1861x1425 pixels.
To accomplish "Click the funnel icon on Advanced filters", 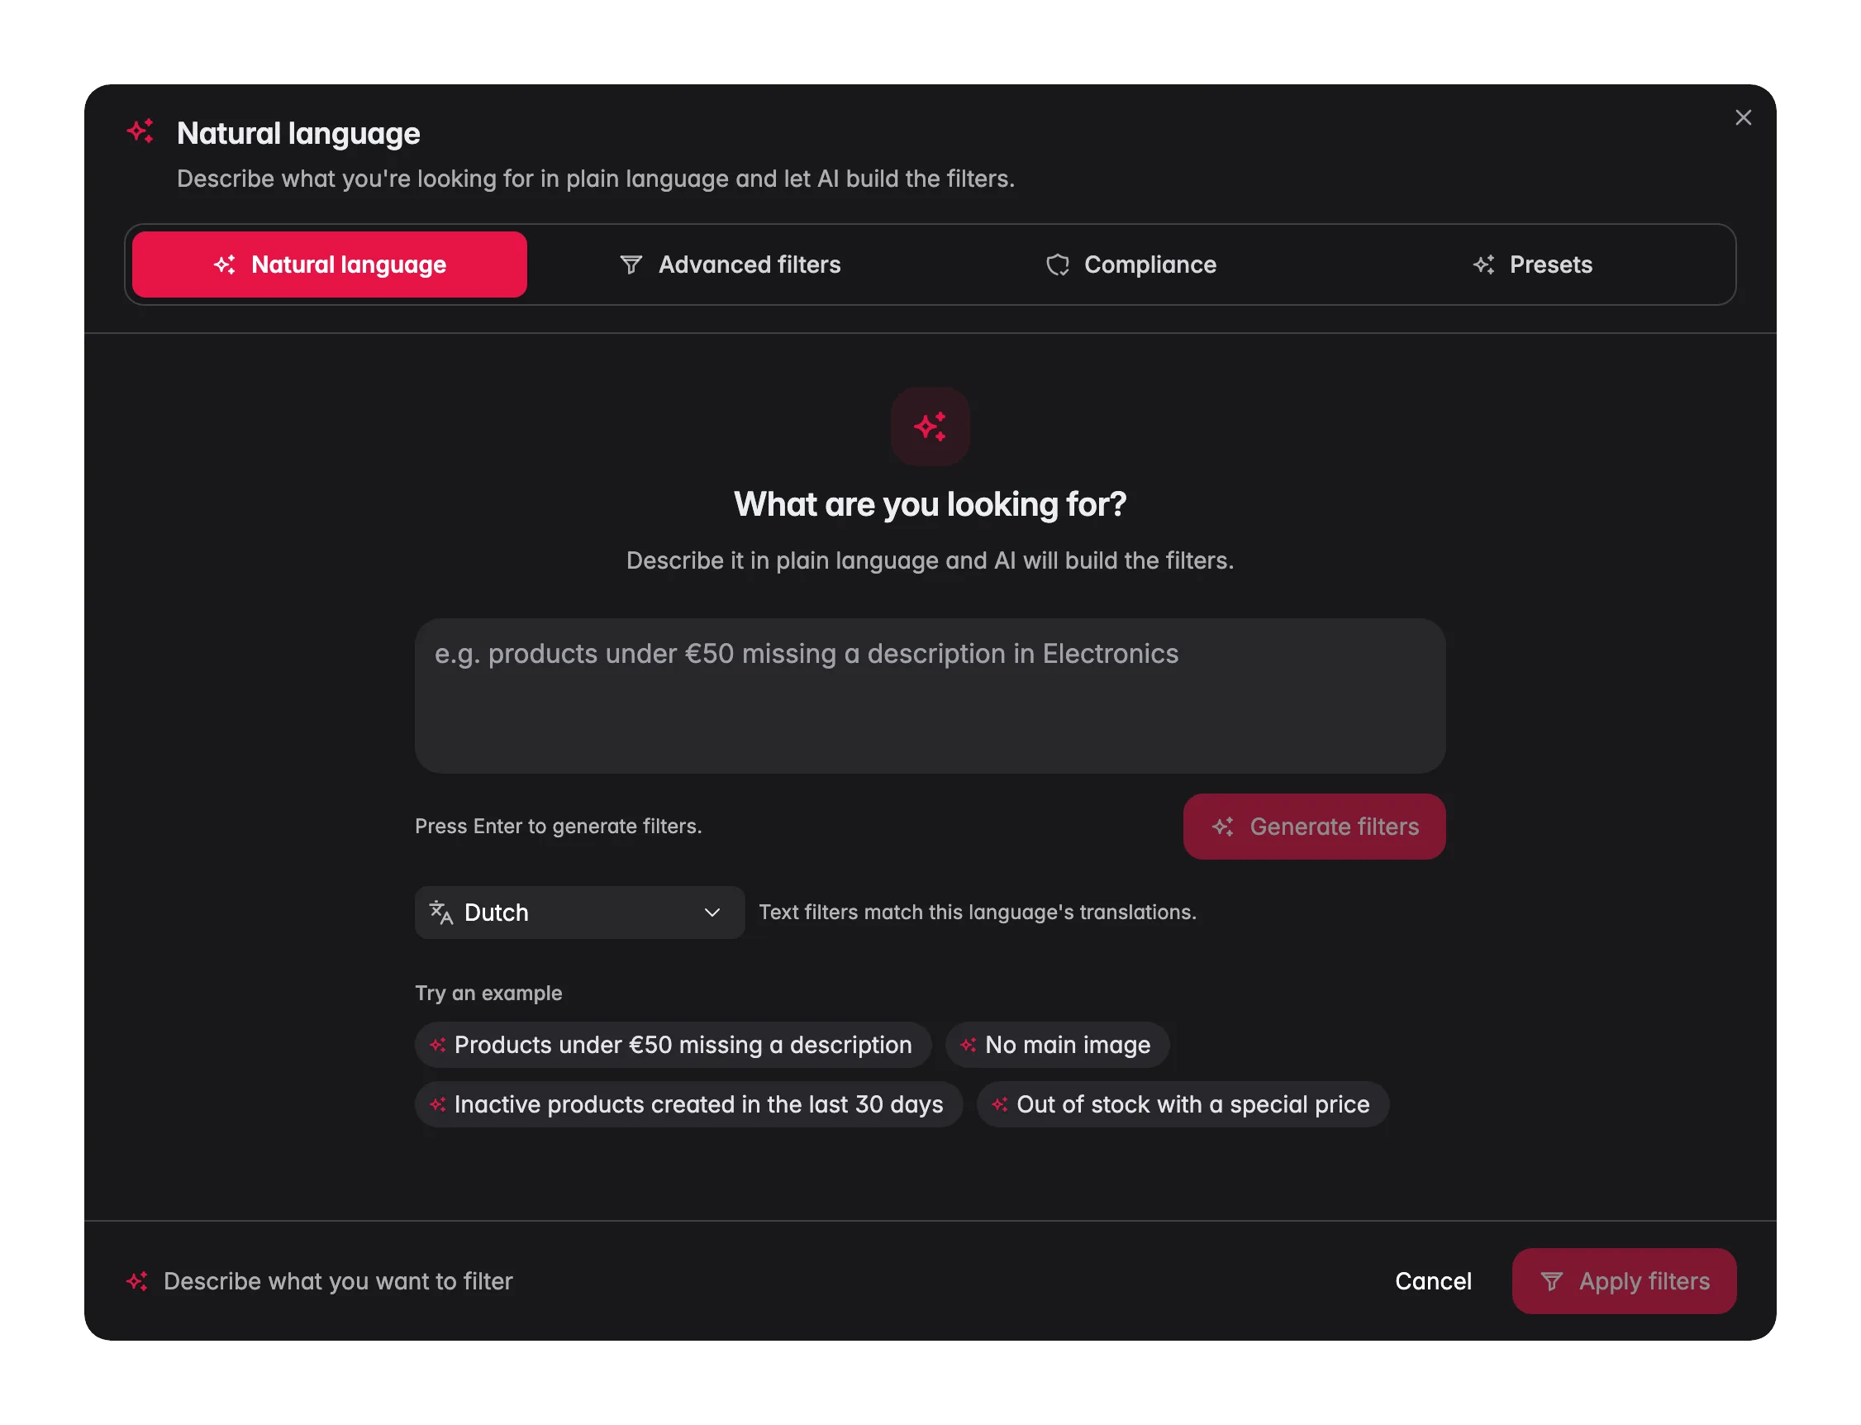I will [631, 265].
